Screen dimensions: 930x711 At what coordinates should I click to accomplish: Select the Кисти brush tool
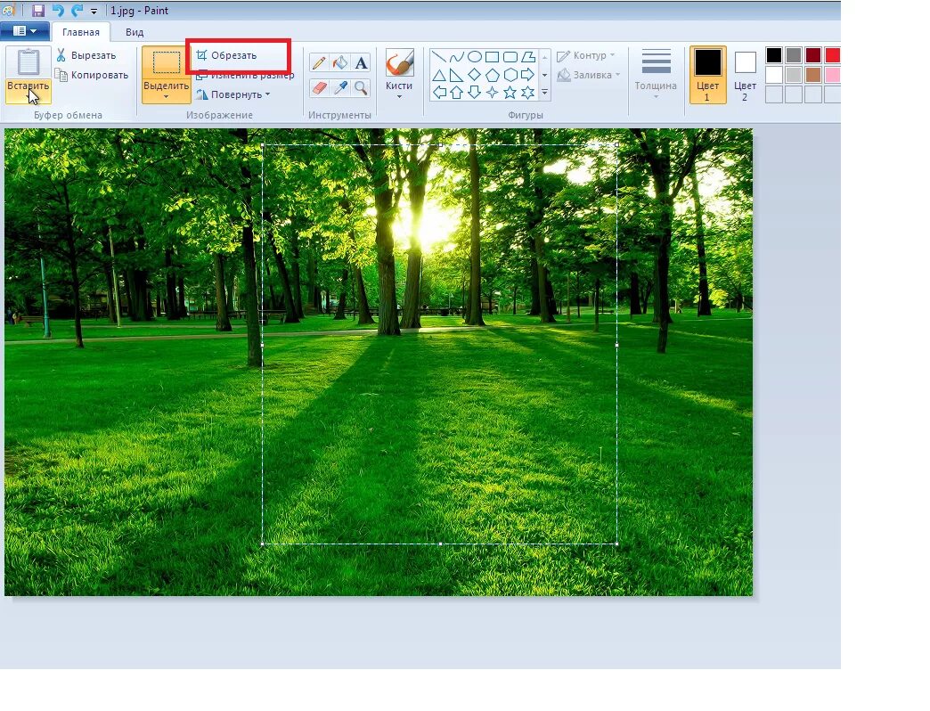(x=399, y=62)
